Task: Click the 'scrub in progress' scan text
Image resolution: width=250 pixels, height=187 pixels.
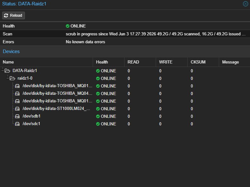Action: pos(156,34)
